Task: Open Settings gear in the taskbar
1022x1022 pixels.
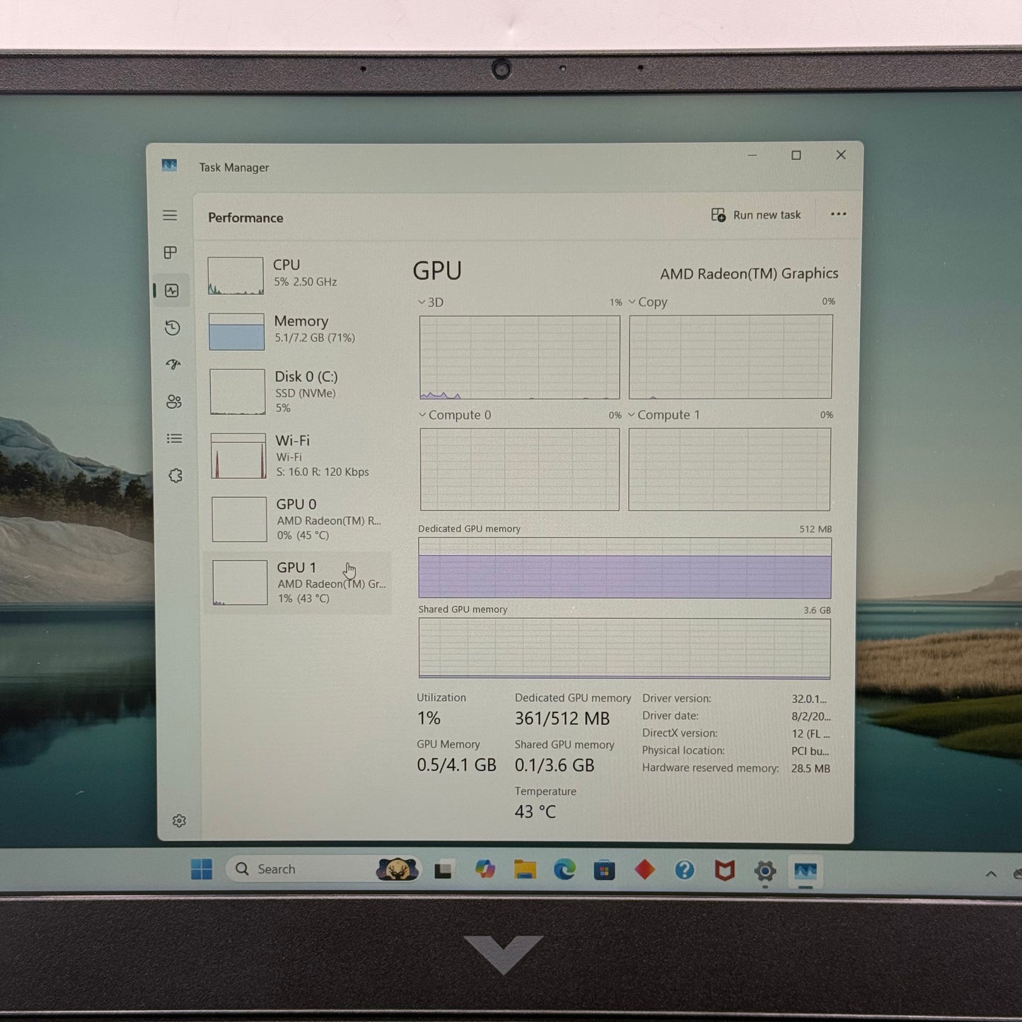Action: tap(765, 871)
